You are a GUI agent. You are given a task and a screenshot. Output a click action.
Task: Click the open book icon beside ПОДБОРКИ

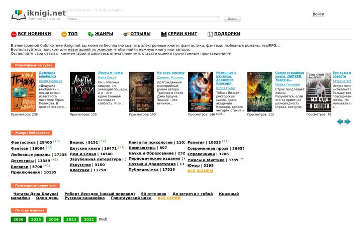(x=210, y=34)
